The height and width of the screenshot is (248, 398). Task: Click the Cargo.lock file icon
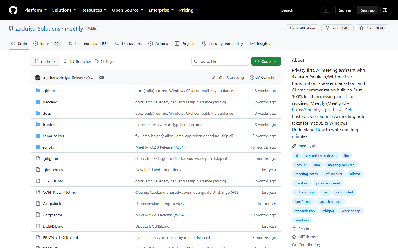[38, 204]
